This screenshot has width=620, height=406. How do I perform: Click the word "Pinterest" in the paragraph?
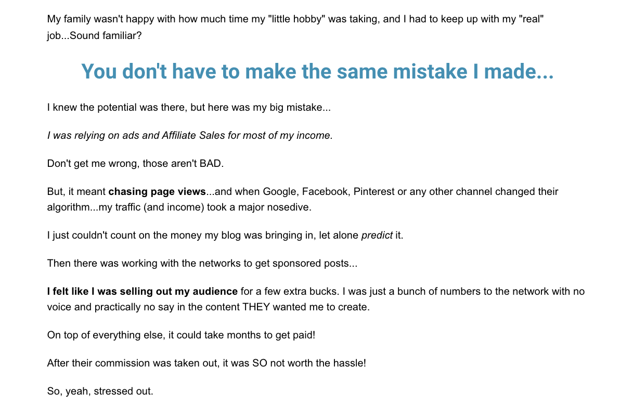click(374, 192)
